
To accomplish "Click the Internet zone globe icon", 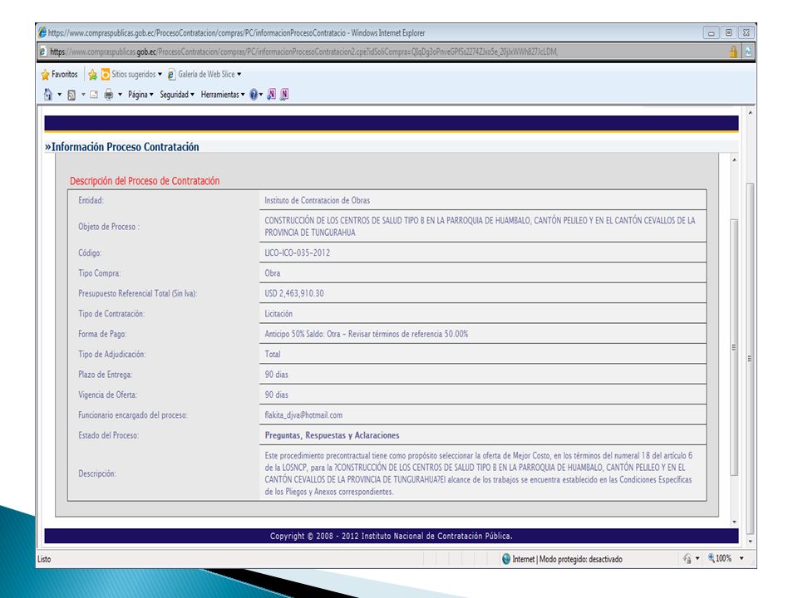I will [506, 559].
